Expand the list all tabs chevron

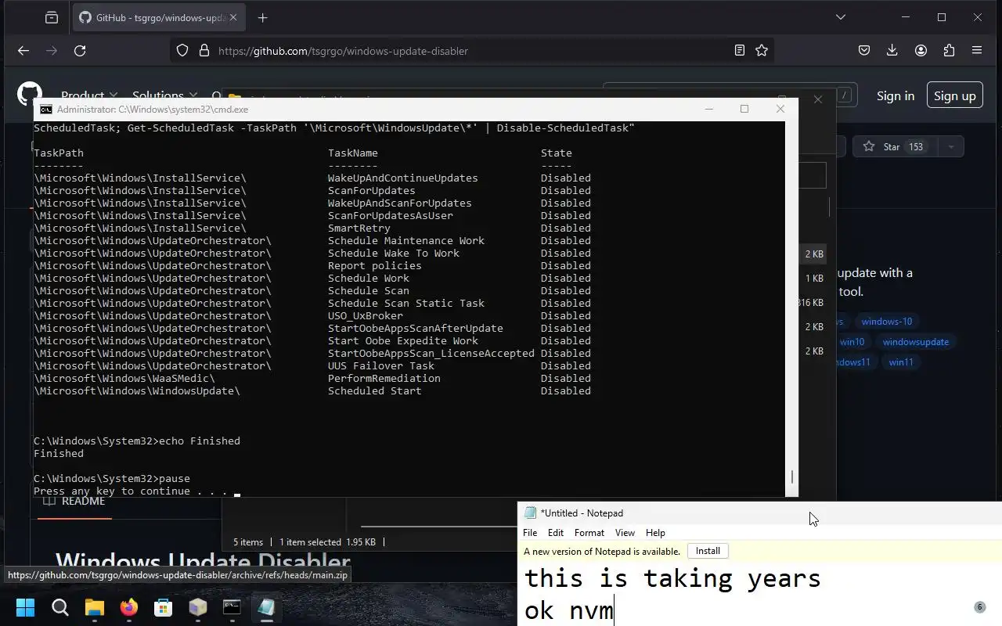(841, 17)
